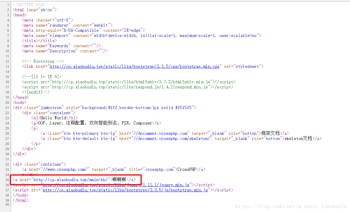Click the [endif] comment line
This screenshot has height=212, width=350.
[36, 92]
